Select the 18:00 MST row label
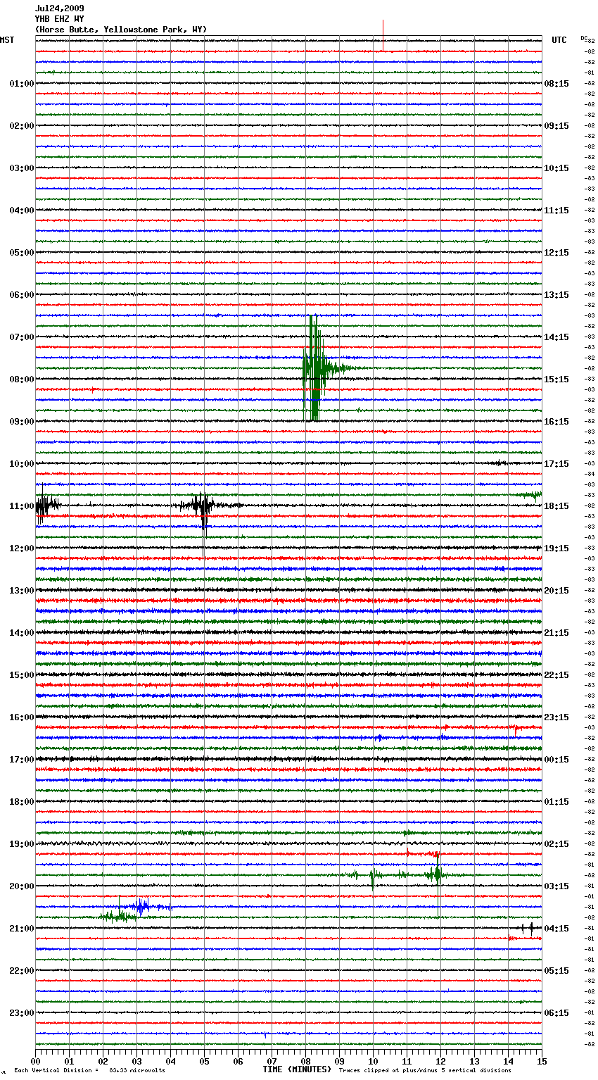 click(x=21, y=802)
